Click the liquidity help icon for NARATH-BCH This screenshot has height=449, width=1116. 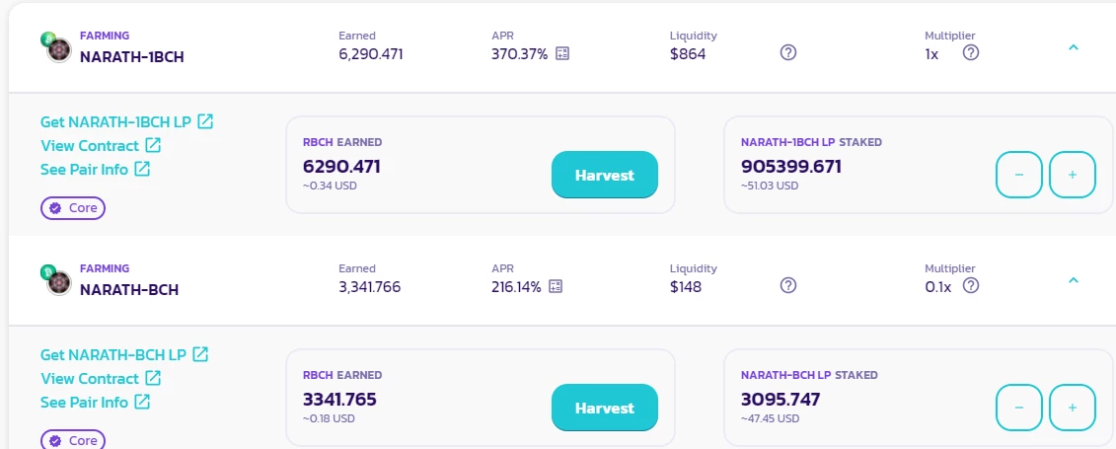click(787, 285)
